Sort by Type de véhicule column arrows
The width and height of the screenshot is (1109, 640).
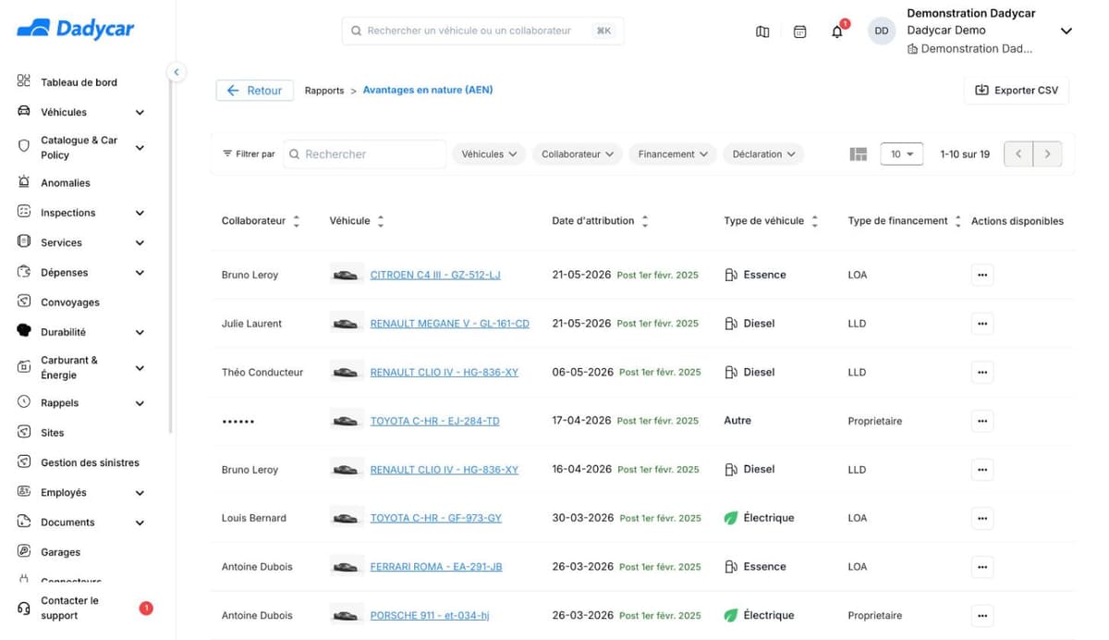pyautogui.click(x=815, y=221)
